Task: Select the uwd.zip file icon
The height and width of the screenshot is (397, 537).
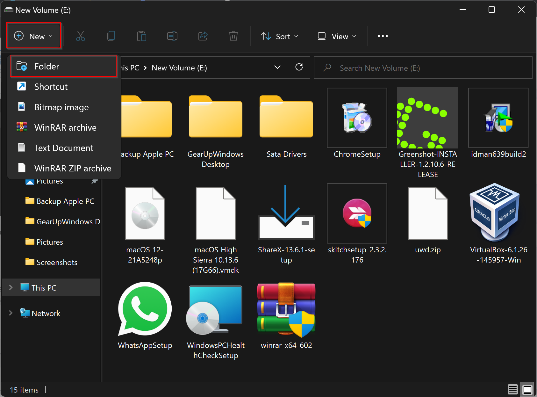Action: coord(428,213)
